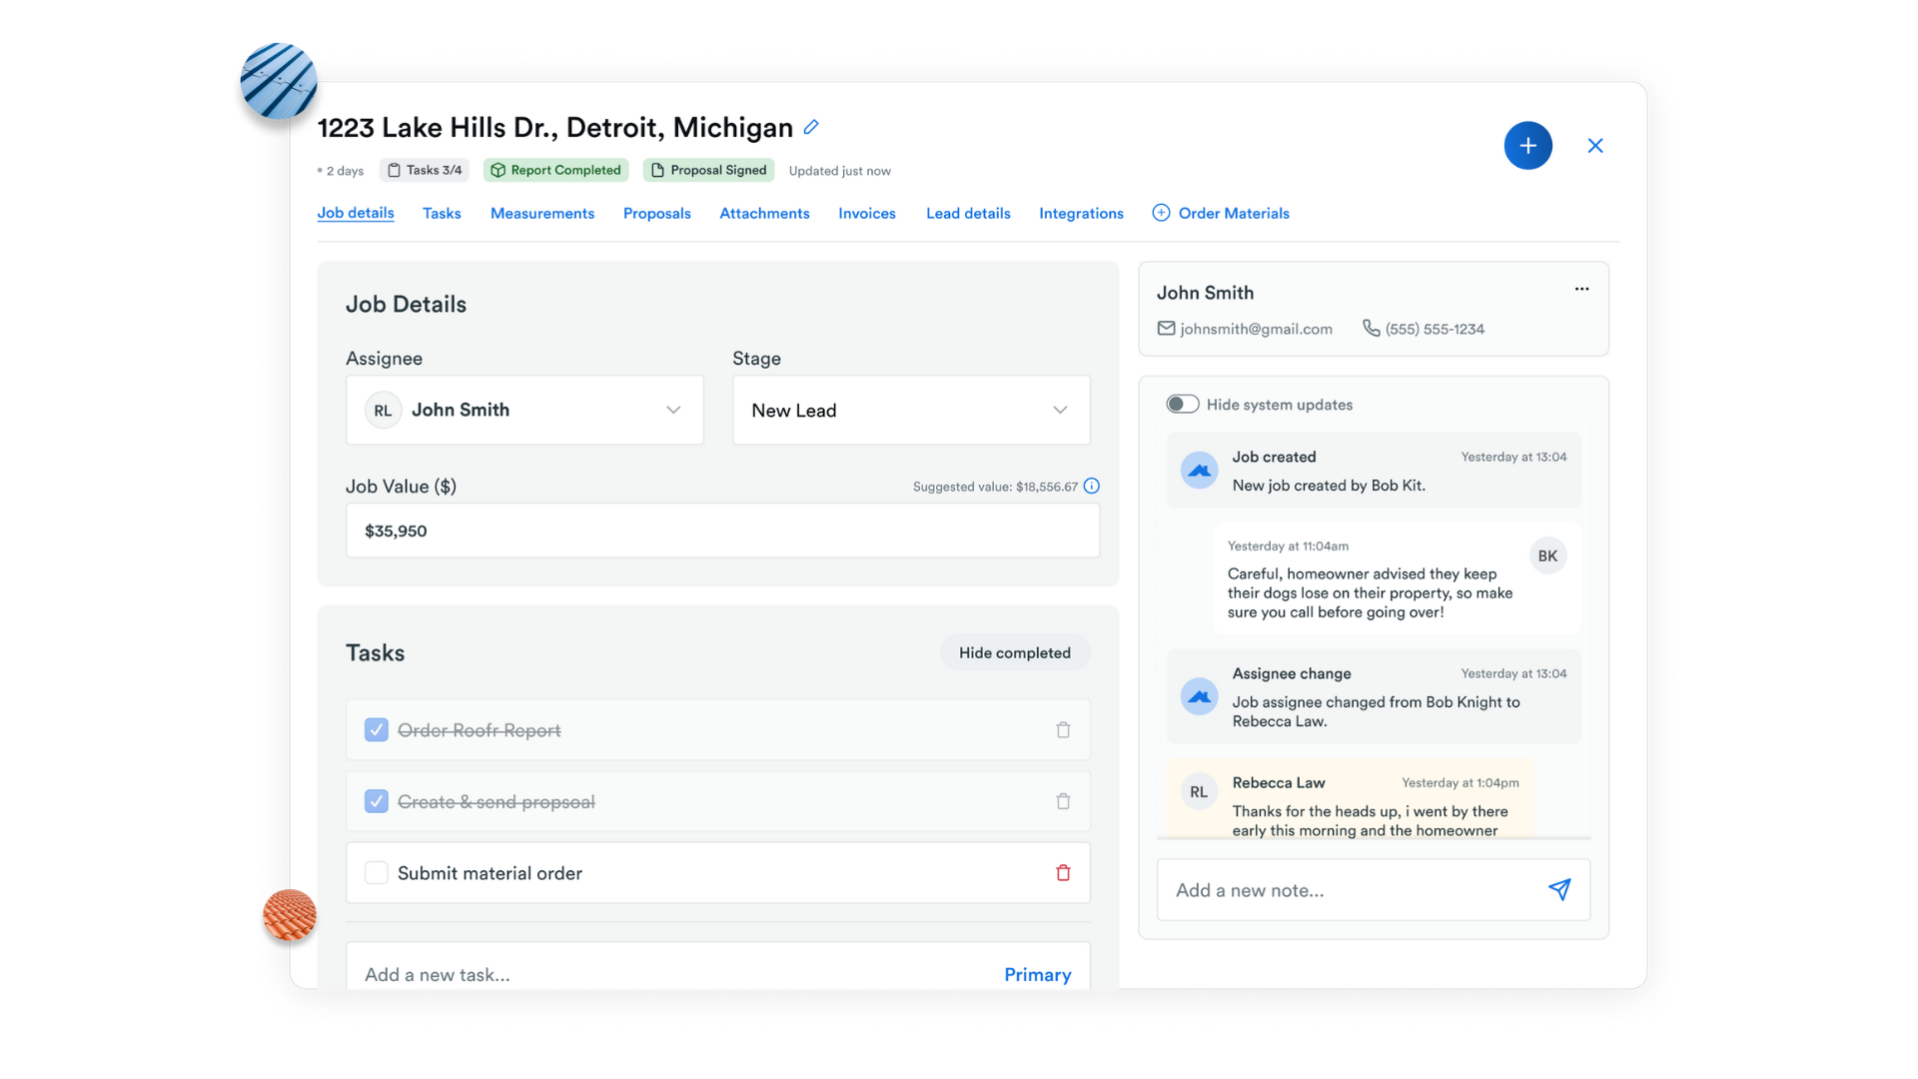The height and width of the screenshot is (1079, 1918).
Task: Delete the Order Roofr Report task
Action: tap(1063, 730)
